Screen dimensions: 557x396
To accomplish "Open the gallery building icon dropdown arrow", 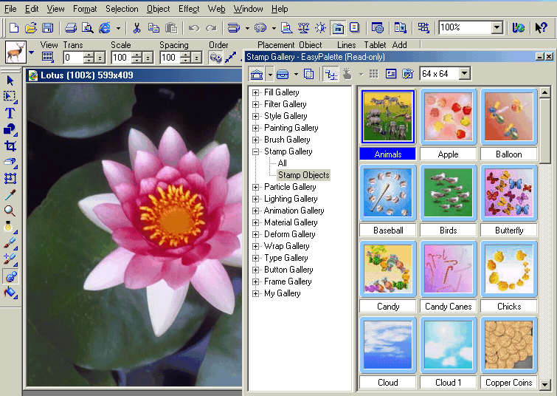I will coord(270,74).
